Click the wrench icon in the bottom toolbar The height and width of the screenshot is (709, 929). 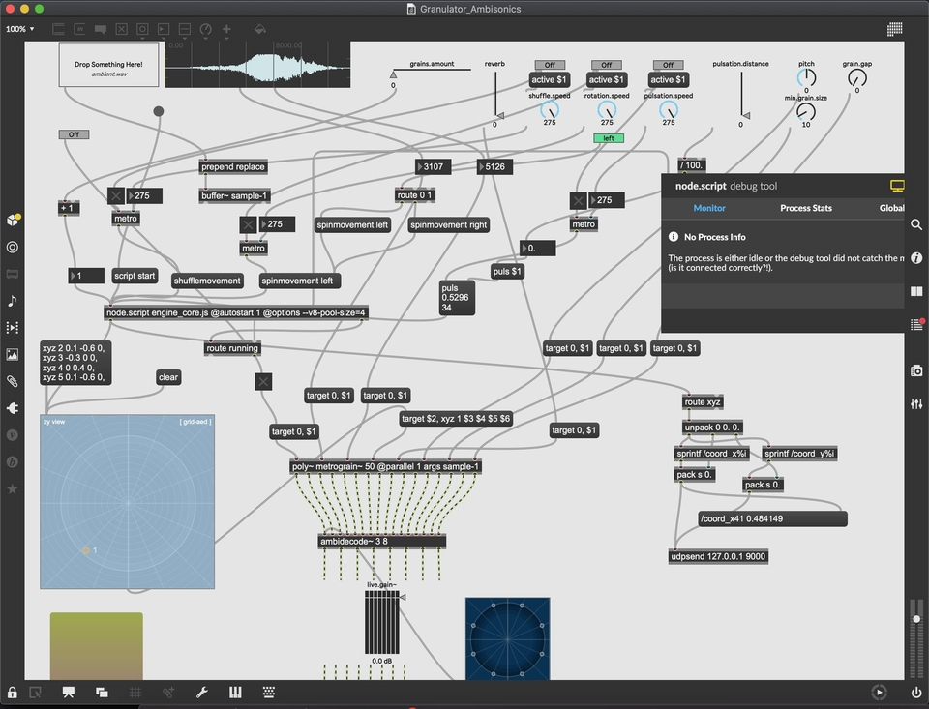point(202,693)
